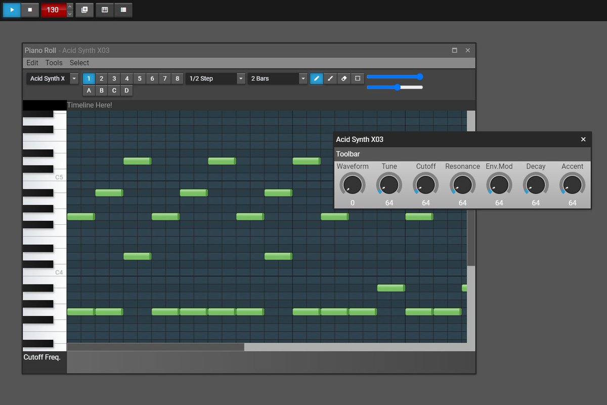Image resolution: width=607 pixels, height=405 pixels.
Task: Click the 130 tempo field
Action: 53,10
